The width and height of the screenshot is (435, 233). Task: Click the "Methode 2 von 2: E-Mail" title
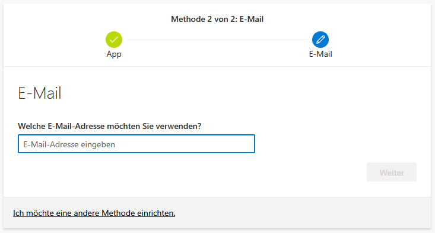[217, 19]
